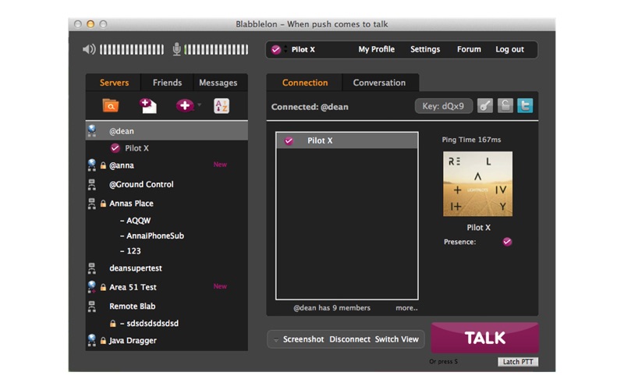
Task: Switch to the Servers tab
Action: pos(114,83)
